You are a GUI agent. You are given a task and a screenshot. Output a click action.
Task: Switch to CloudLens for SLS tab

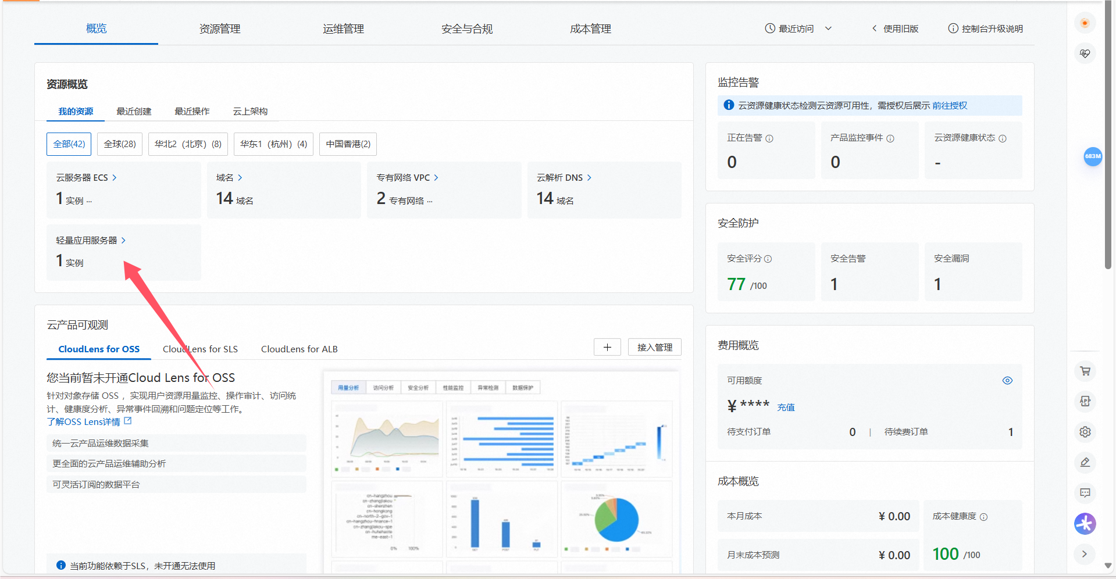200,349
